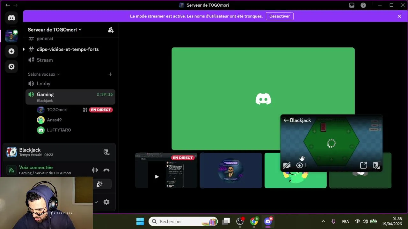This screenshot has height=229, width=408.
Task: Open user settings gear
Action: (106, 202)
